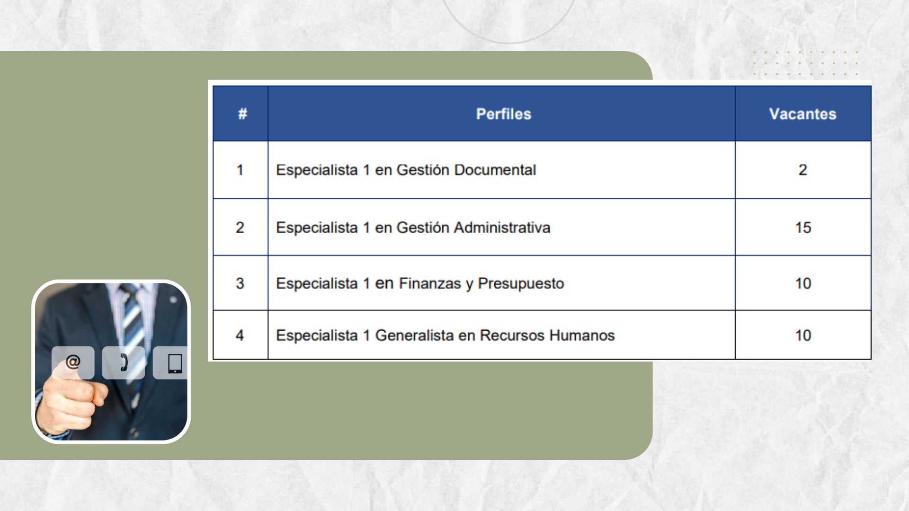The height and width of the screenshot is (511, 909).
Task: Click vacancy count for Recursos Humanos
Action: [x=803, y=335]
